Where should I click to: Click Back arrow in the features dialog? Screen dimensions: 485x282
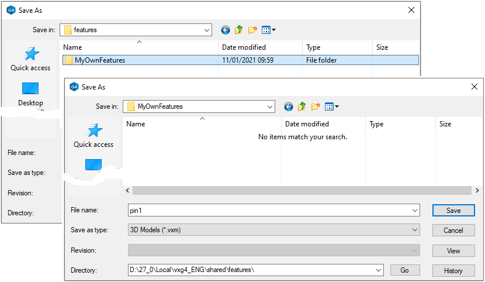click(x=226, y=30)
